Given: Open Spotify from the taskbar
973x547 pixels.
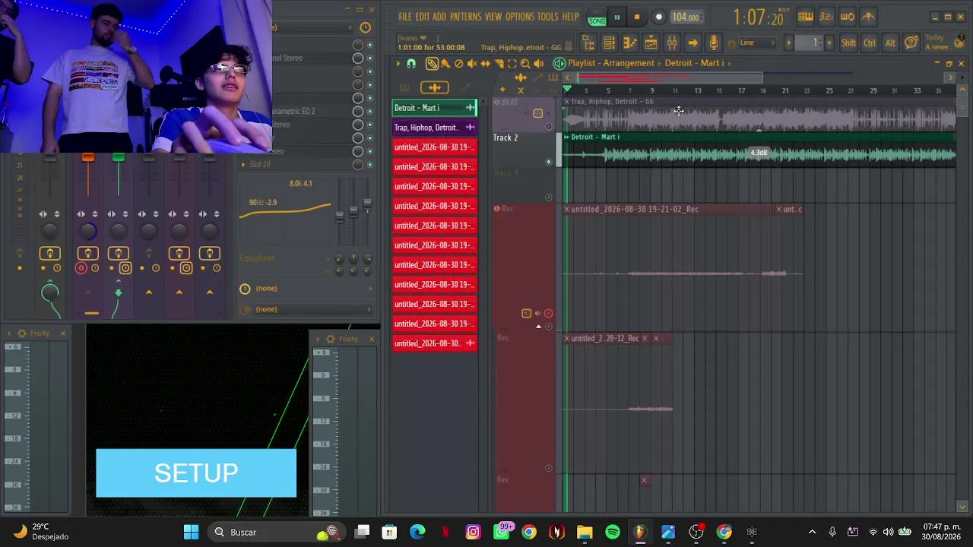Looking at the screenshot, I should pos(612,532).
